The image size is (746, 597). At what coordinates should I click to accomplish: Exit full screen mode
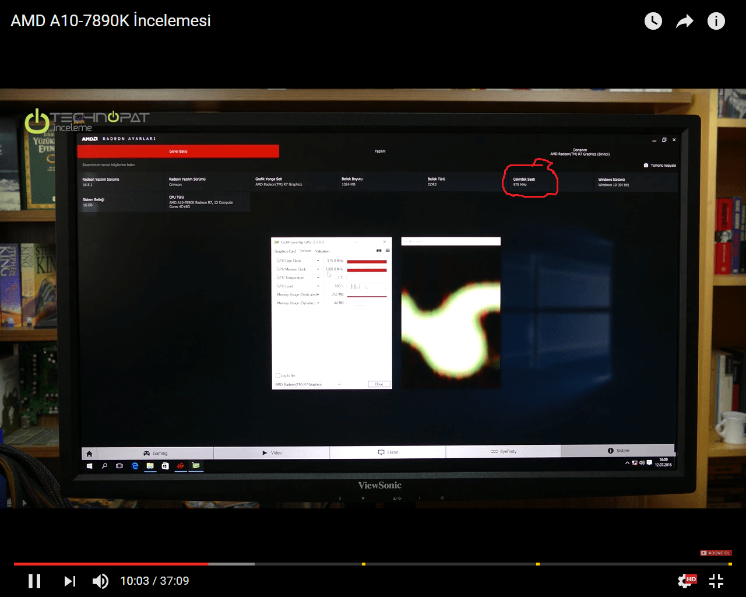716,581
